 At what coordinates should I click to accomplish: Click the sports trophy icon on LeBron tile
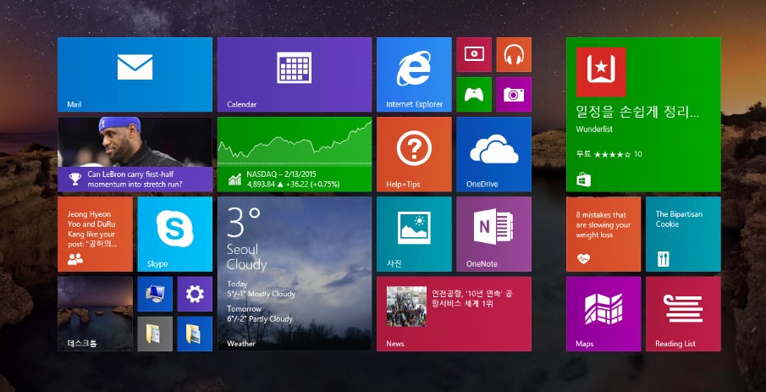point(74,179)
